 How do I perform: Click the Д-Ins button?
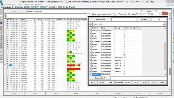point(102,82)
